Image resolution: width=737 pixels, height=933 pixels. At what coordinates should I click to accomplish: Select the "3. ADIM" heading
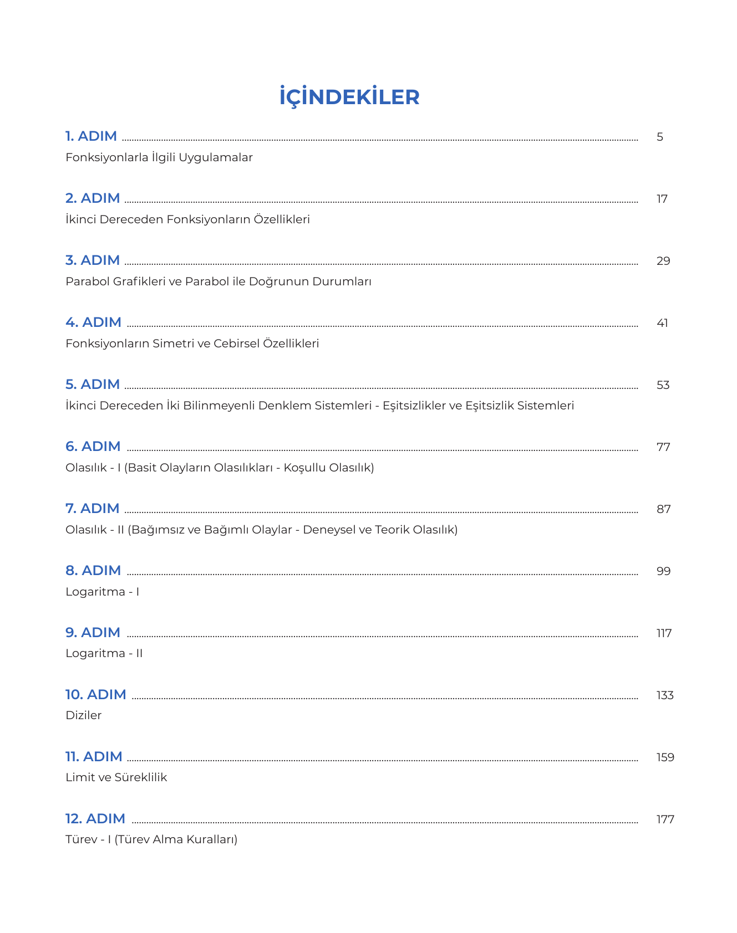(x=93, y=260)
